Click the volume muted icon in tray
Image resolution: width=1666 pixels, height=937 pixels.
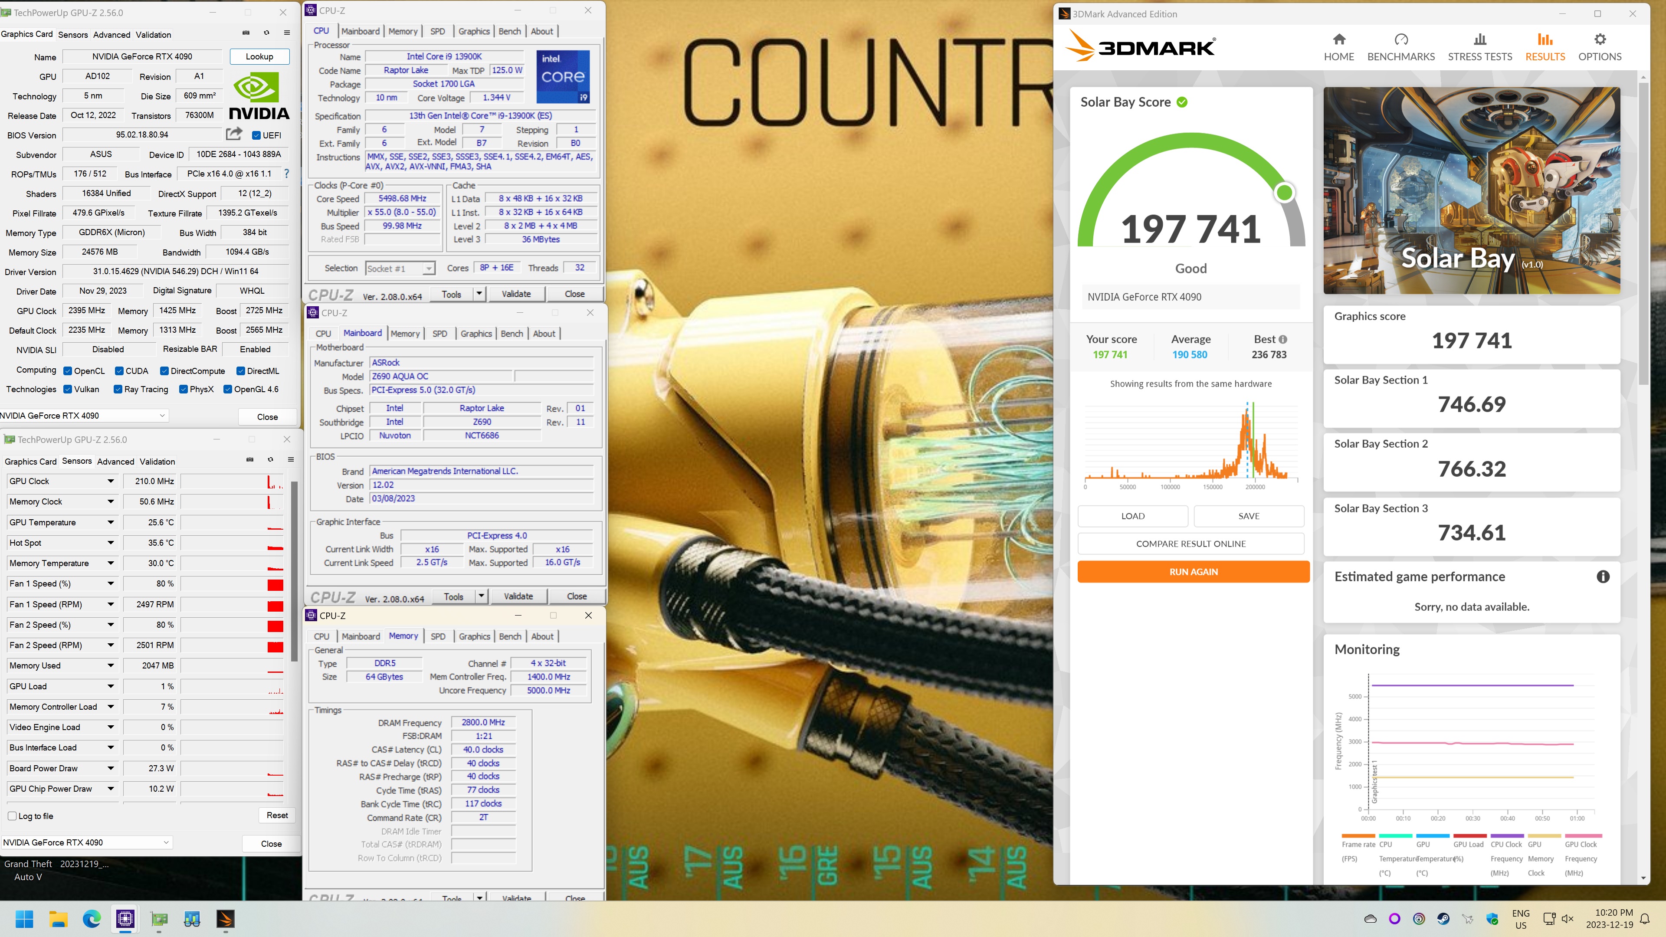click(x=1567, y=919)
